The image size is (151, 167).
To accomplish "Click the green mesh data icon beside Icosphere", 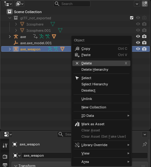I will (x=53, y=24).
